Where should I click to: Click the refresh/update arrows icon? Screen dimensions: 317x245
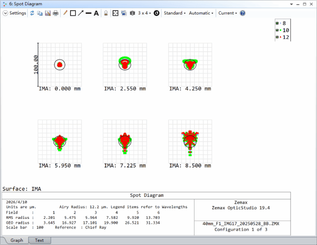pos(32,13)
